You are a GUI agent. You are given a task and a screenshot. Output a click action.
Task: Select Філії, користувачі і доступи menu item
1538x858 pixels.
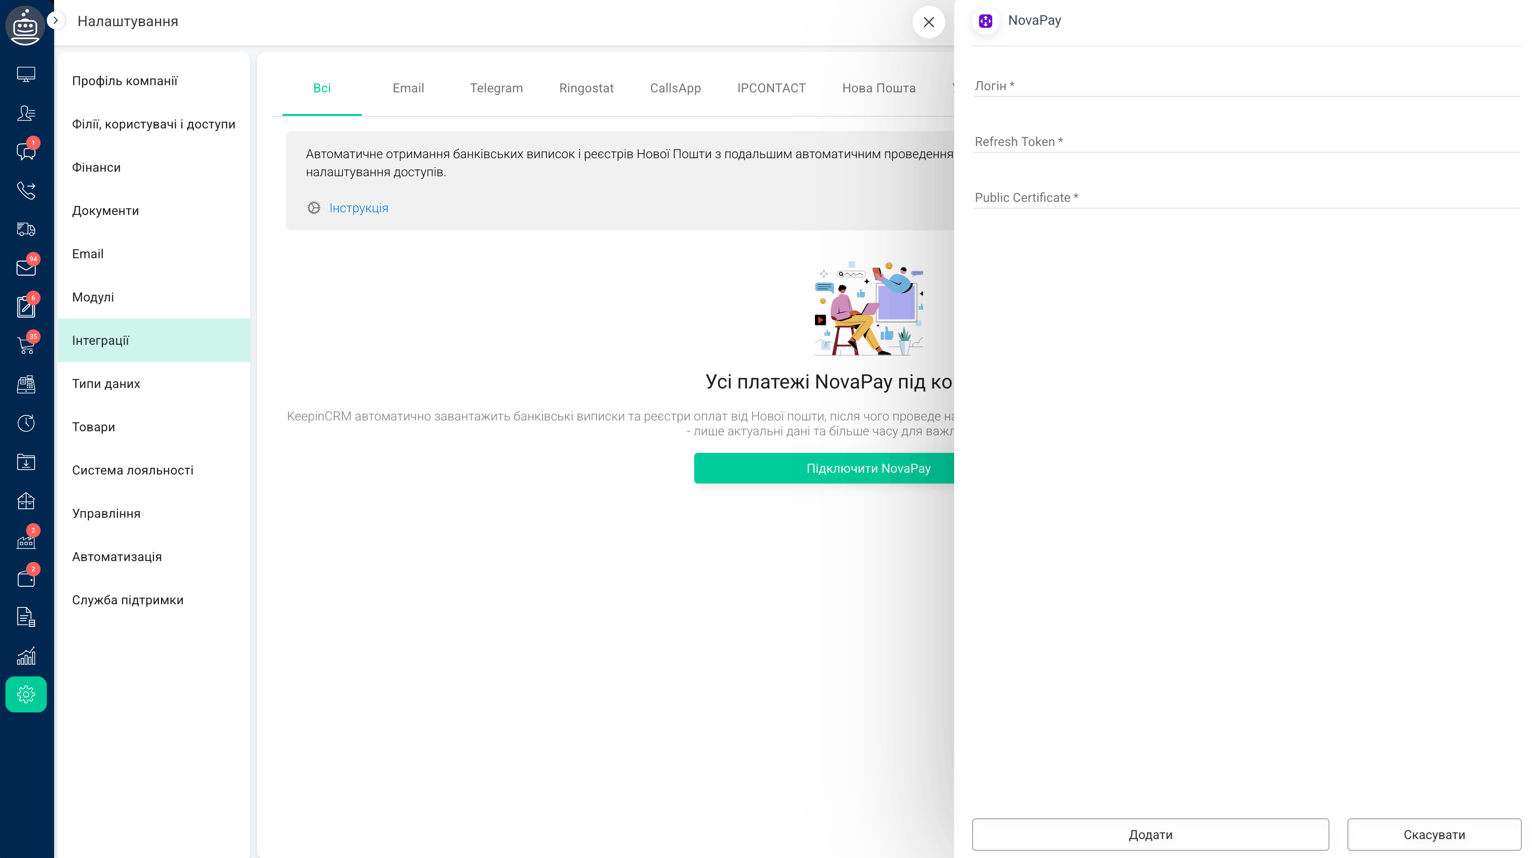click(x=154, y=124)
